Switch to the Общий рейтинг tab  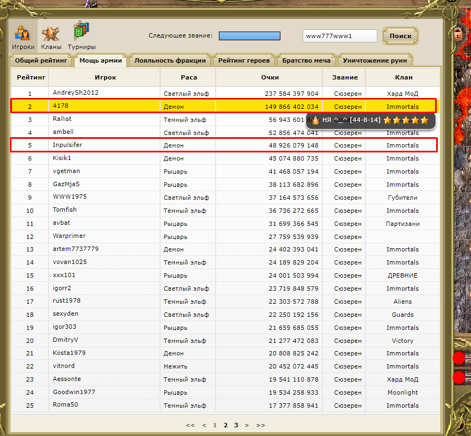click(x=41, y=60)
